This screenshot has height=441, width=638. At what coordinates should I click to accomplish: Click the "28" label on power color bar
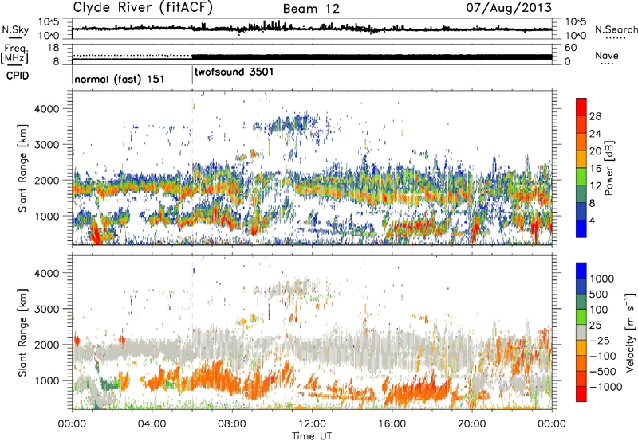pos(595,116)
